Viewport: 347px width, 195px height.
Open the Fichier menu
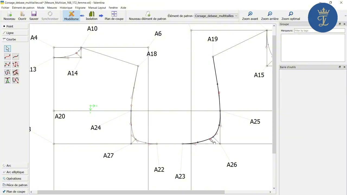pos(5,8)
